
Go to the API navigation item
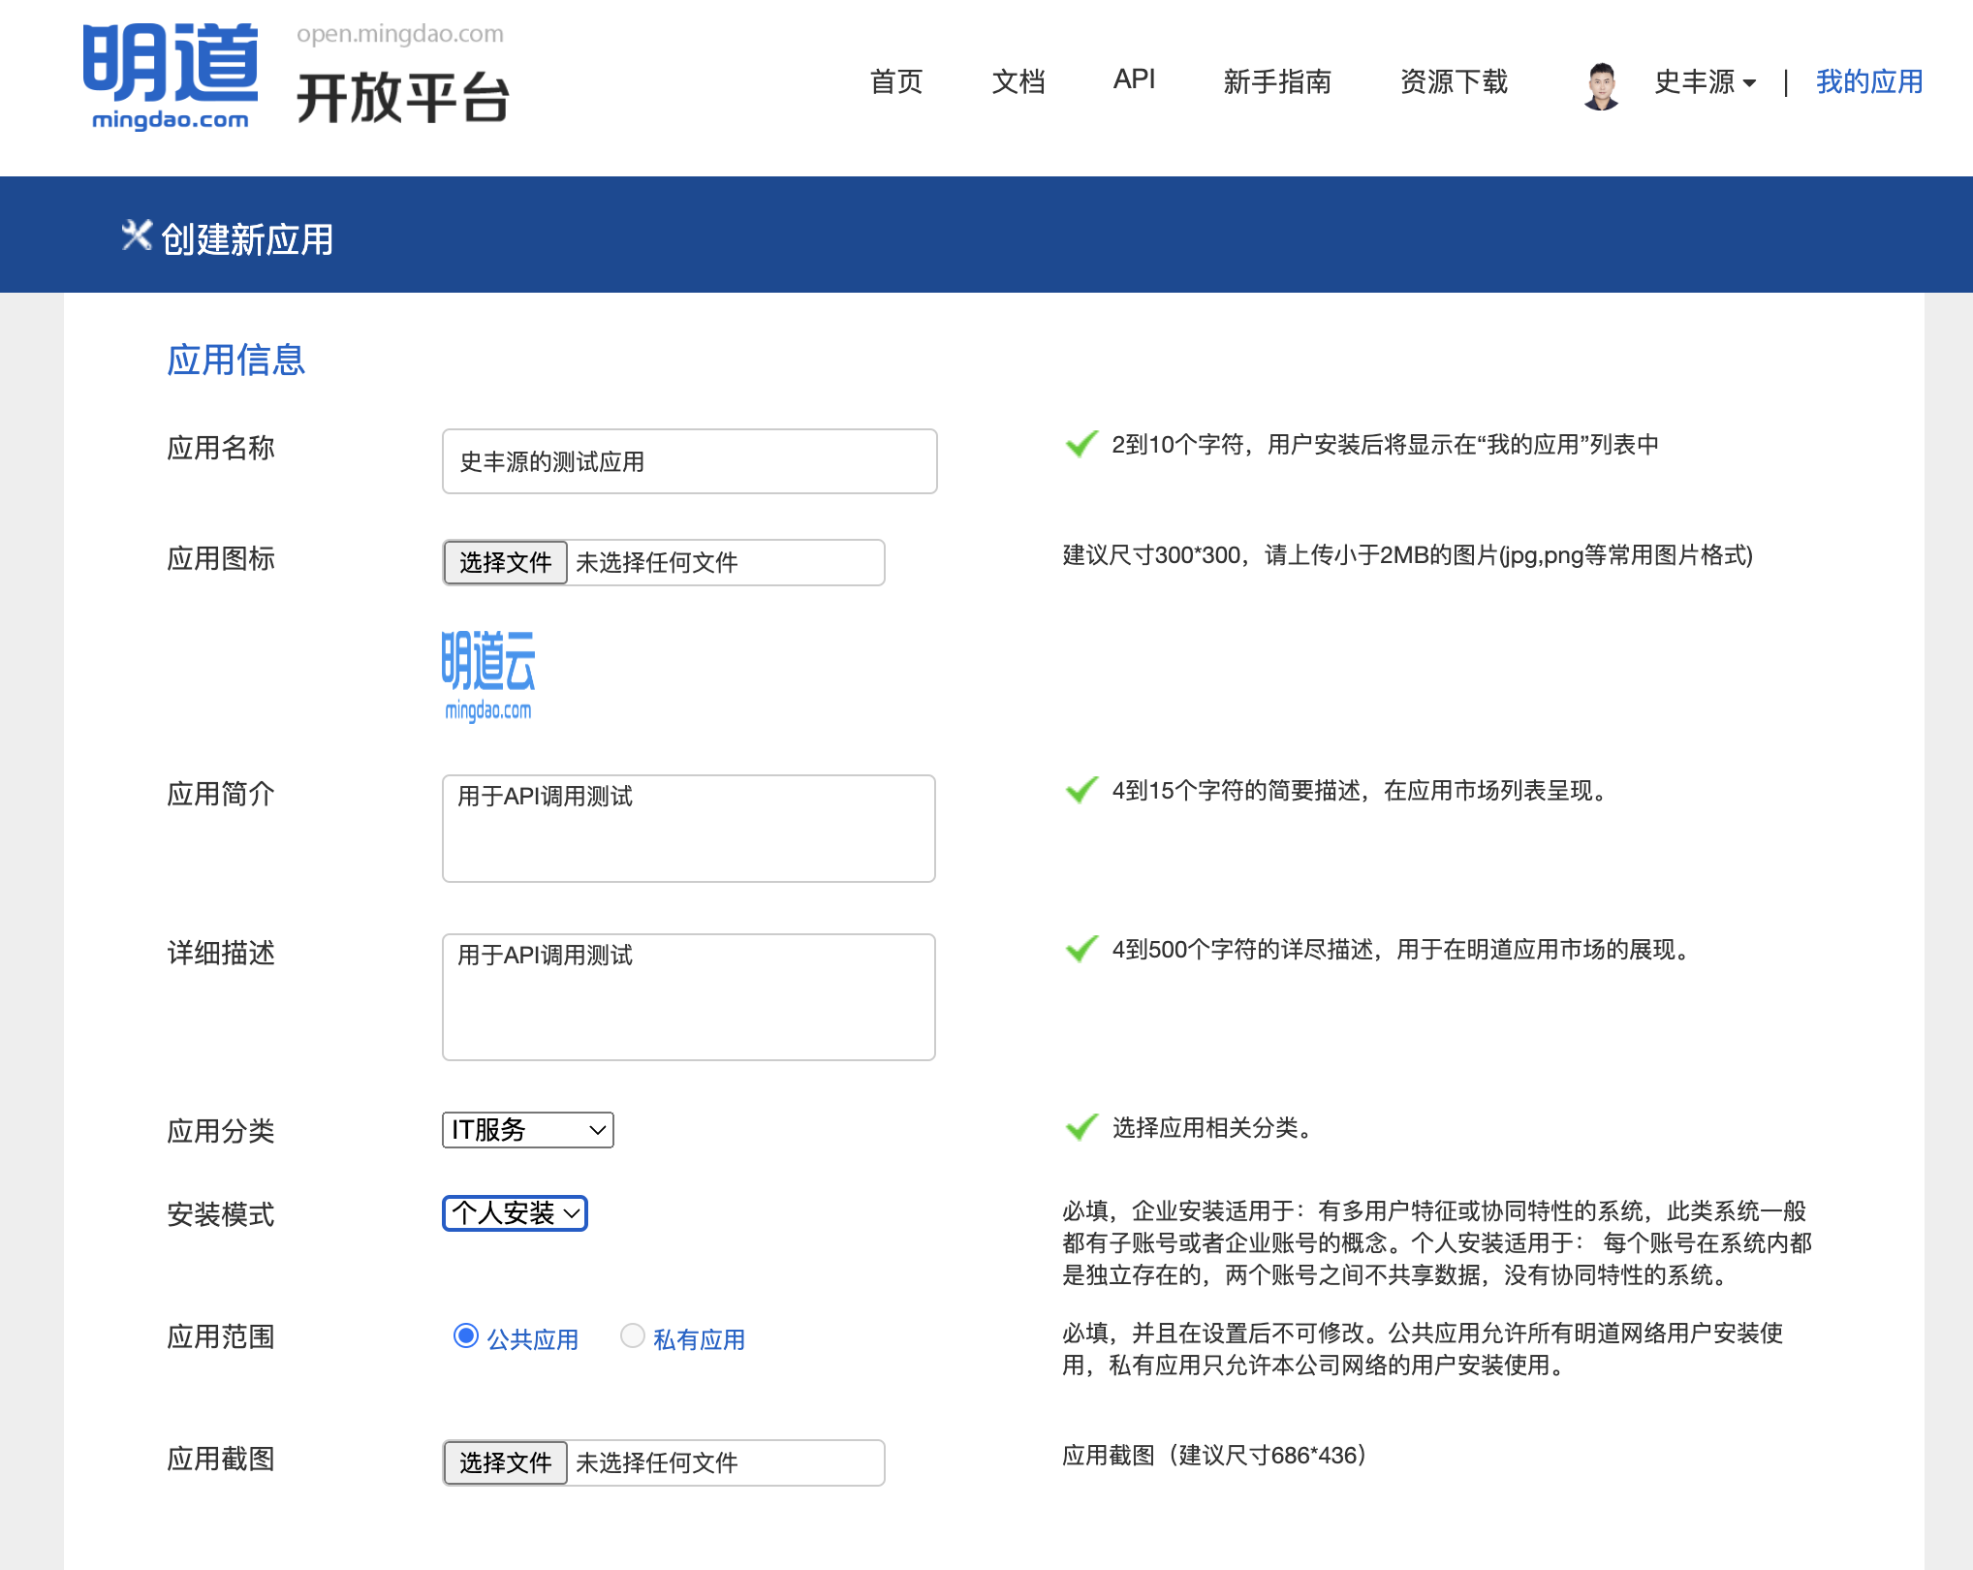coord(1134,79)
